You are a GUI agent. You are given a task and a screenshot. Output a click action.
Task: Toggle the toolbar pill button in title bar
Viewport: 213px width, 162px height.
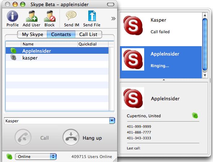tap(111, 4)
